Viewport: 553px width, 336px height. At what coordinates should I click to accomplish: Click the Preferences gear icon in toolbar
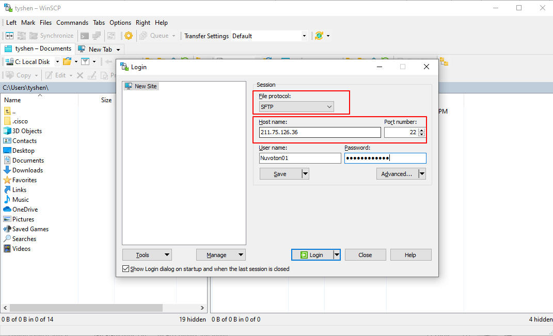point(129,36)
